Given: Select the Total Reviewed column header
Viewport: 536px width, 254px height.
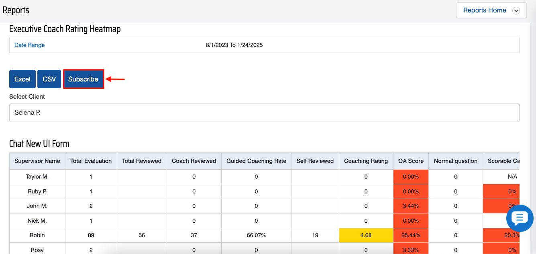Looking at the screenshot, I should click(x=142, y=161).
